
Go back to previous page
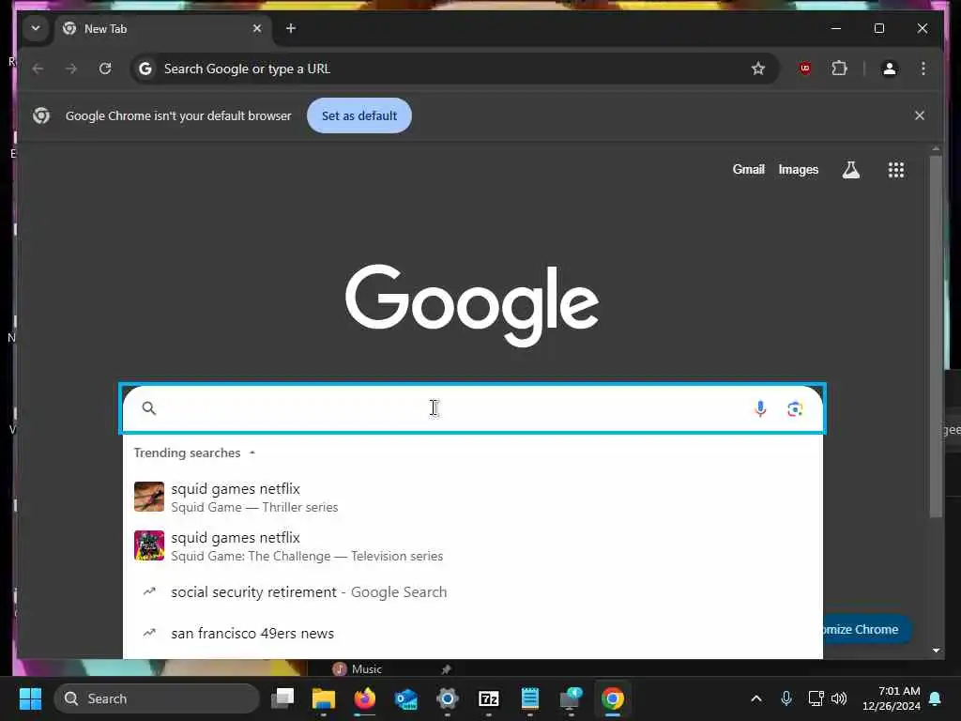click(38, 69)
